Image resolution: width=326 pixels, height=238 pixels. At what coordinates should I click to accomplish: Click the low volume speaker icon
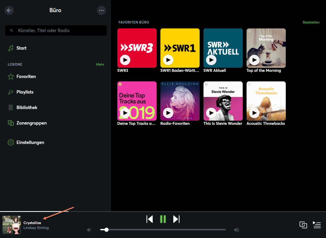(x=89, y=230)
